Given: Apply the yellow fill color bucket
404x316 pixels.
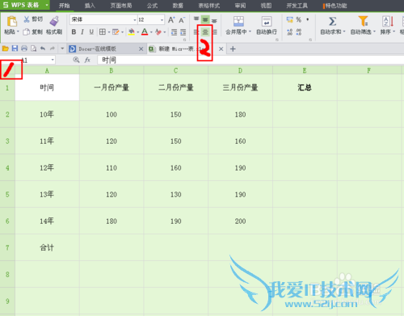Looking at the screenshot, I should 132,32.
